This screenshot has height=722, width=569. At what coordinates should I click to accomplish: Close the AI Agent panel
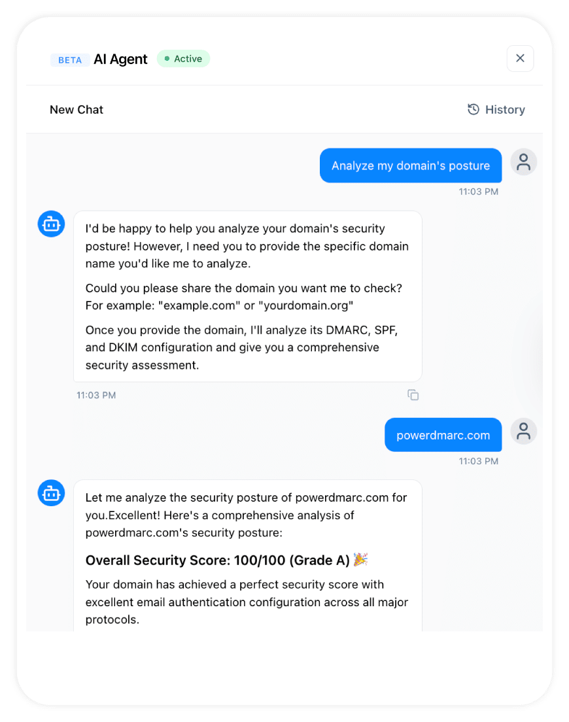pos(520,58)
